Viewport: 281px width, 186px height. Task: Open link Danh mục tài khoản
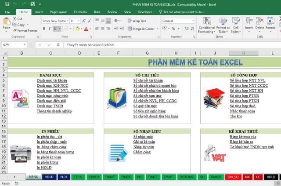click(52, 80)
